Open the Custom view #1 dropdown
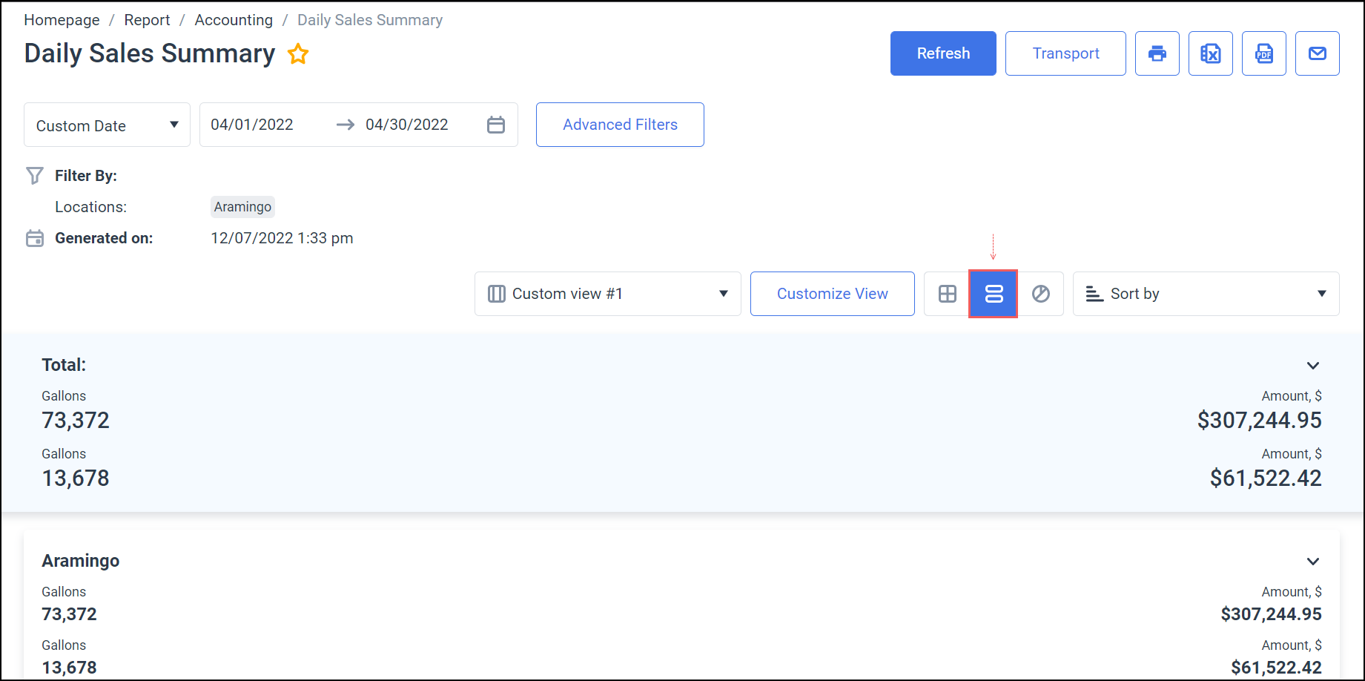The width and height of the screenshot is (1365, 681). tap(607, 294)
